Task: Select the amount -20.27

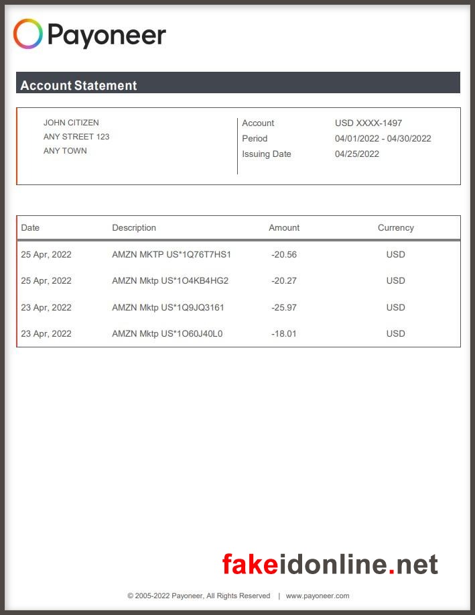Action: coord(284,281)
